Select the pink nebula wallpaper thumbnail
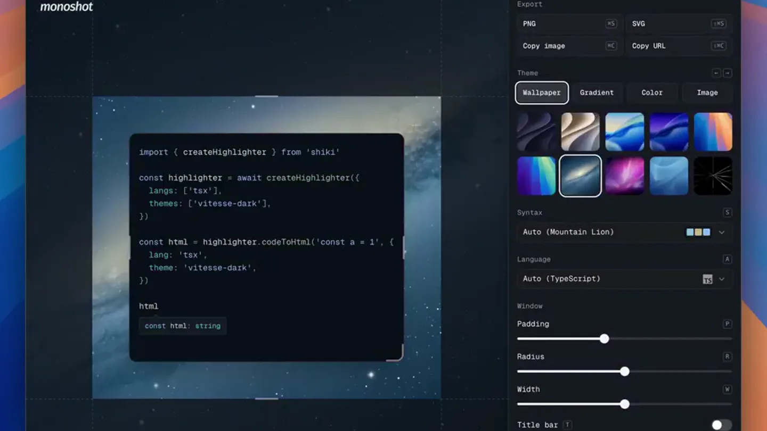 [x=625, y=176]
